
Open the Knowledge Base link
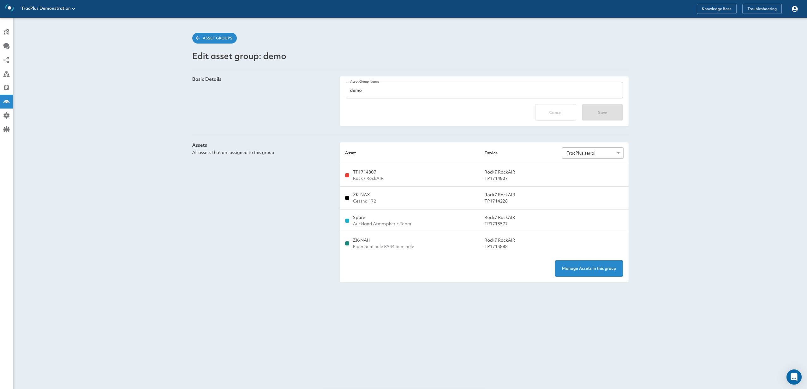click(716, 9)
